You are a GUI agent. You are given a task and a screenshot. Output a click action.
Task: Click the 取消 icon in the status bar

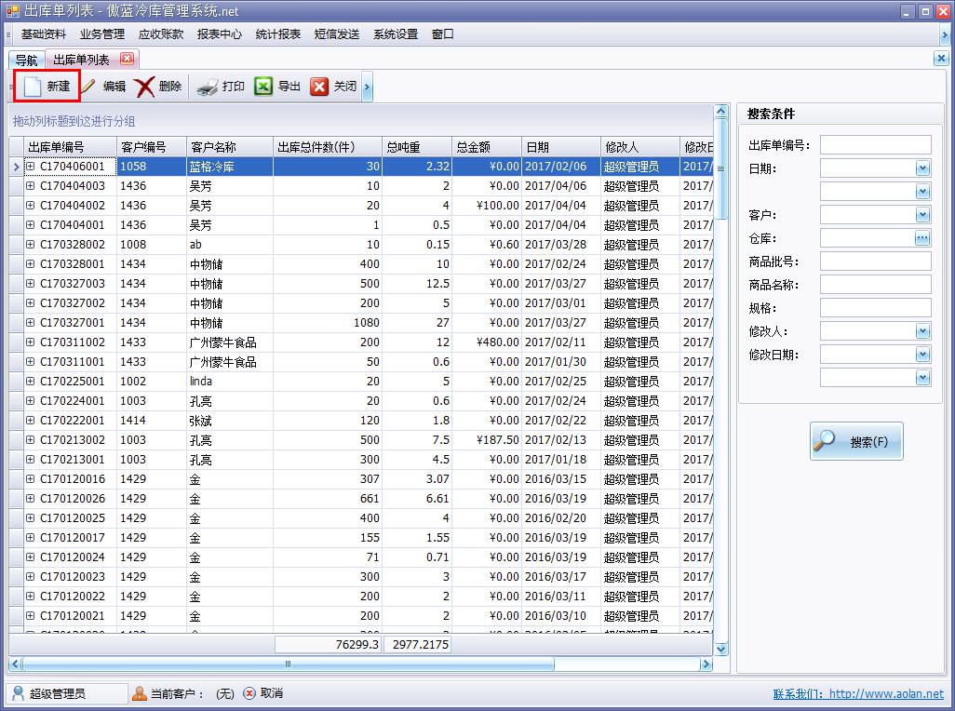pyautogui.click(x=249, y=693)
